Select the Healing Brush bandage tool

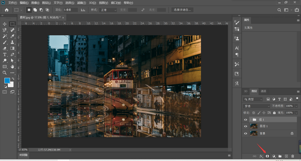[12, 30]
